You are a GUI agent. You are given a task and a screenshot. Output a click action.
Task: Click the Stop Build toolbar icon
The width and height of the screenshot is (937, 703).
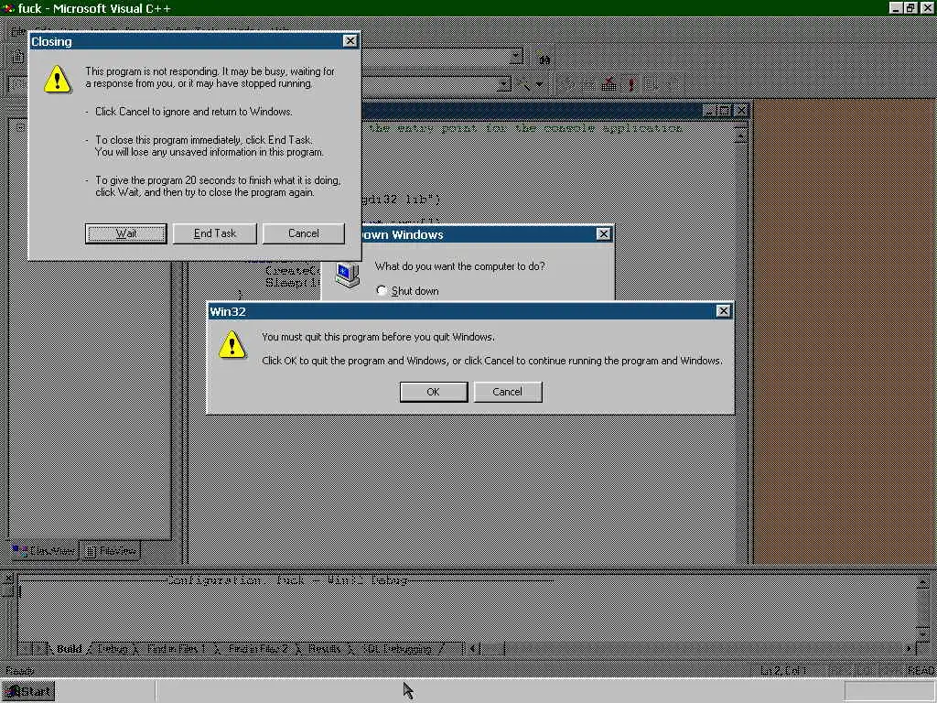609,84
